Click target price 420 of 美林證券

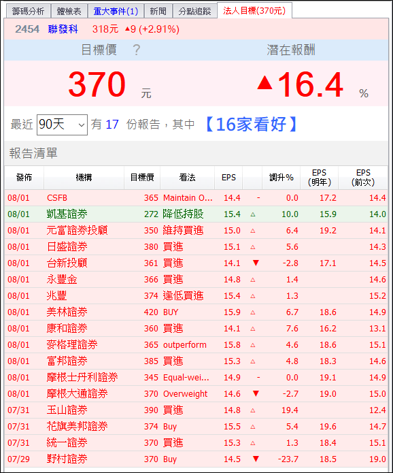(x=151, y=312)
